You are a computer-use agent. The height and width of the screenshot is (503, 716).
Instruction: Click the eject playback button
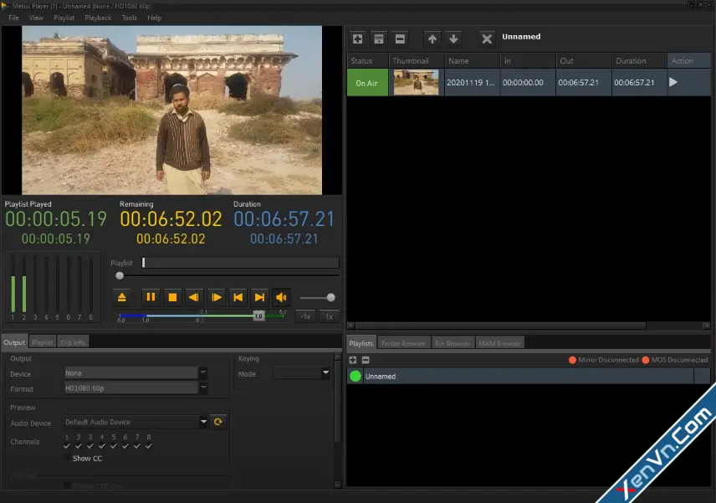pos(122,297)
